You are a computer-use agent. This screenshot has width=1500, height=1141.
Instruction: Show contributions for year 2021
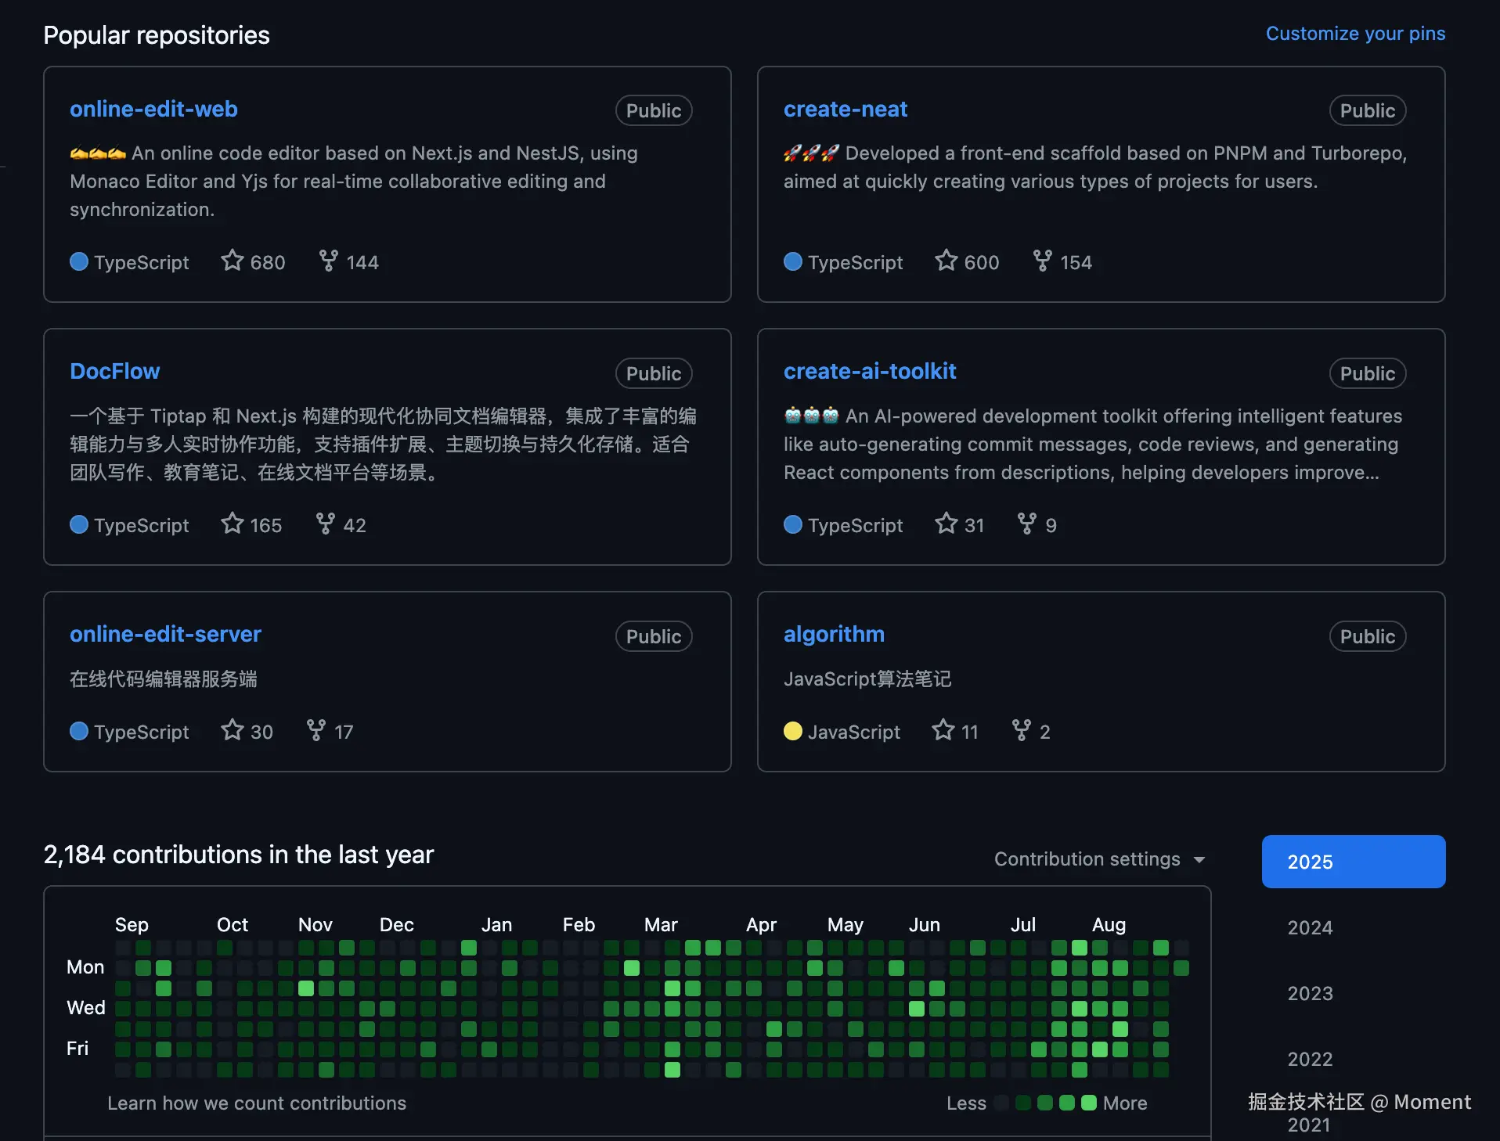coord(1309,1125)
